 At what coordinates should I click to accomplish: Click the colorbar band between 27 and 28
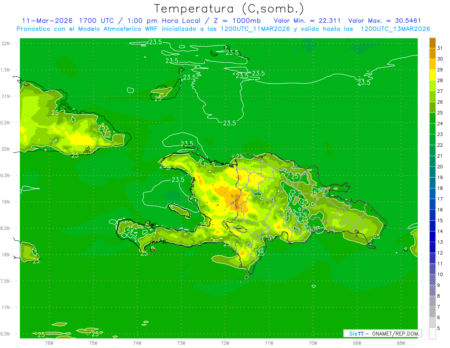pos(433,86)
